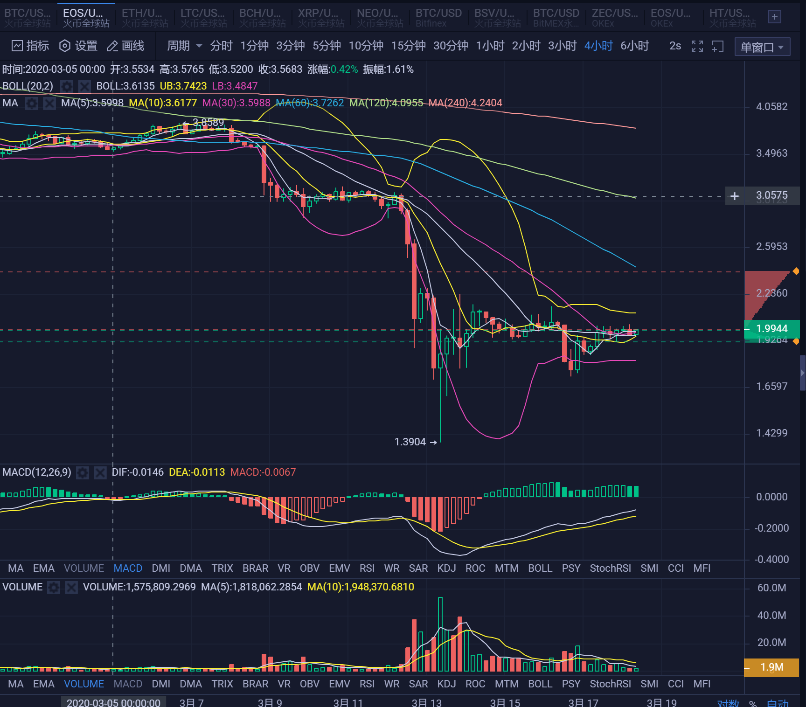Switch bottom panel to EMA indicator
Viewport: 806px width, 707px height.
pos(44,684)
